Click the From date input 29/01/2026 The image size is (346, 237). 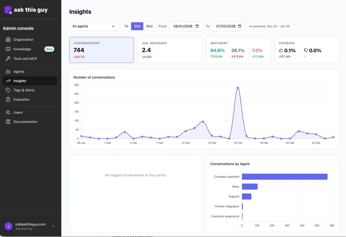click(x=186, y=26)
